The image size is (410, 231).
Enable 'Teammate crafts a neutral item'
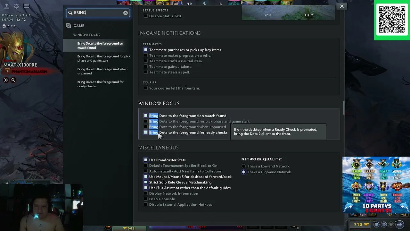pos(146,61)
